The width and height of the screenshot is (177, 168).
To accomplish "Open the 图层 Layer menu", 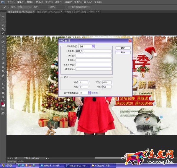I will pyautogui.click(x=40, y=2).
